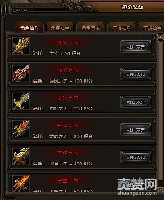This screenshot has width=164, height=200.
Task: Click the vertical scrollbar thumb
Action: (161, 110)
